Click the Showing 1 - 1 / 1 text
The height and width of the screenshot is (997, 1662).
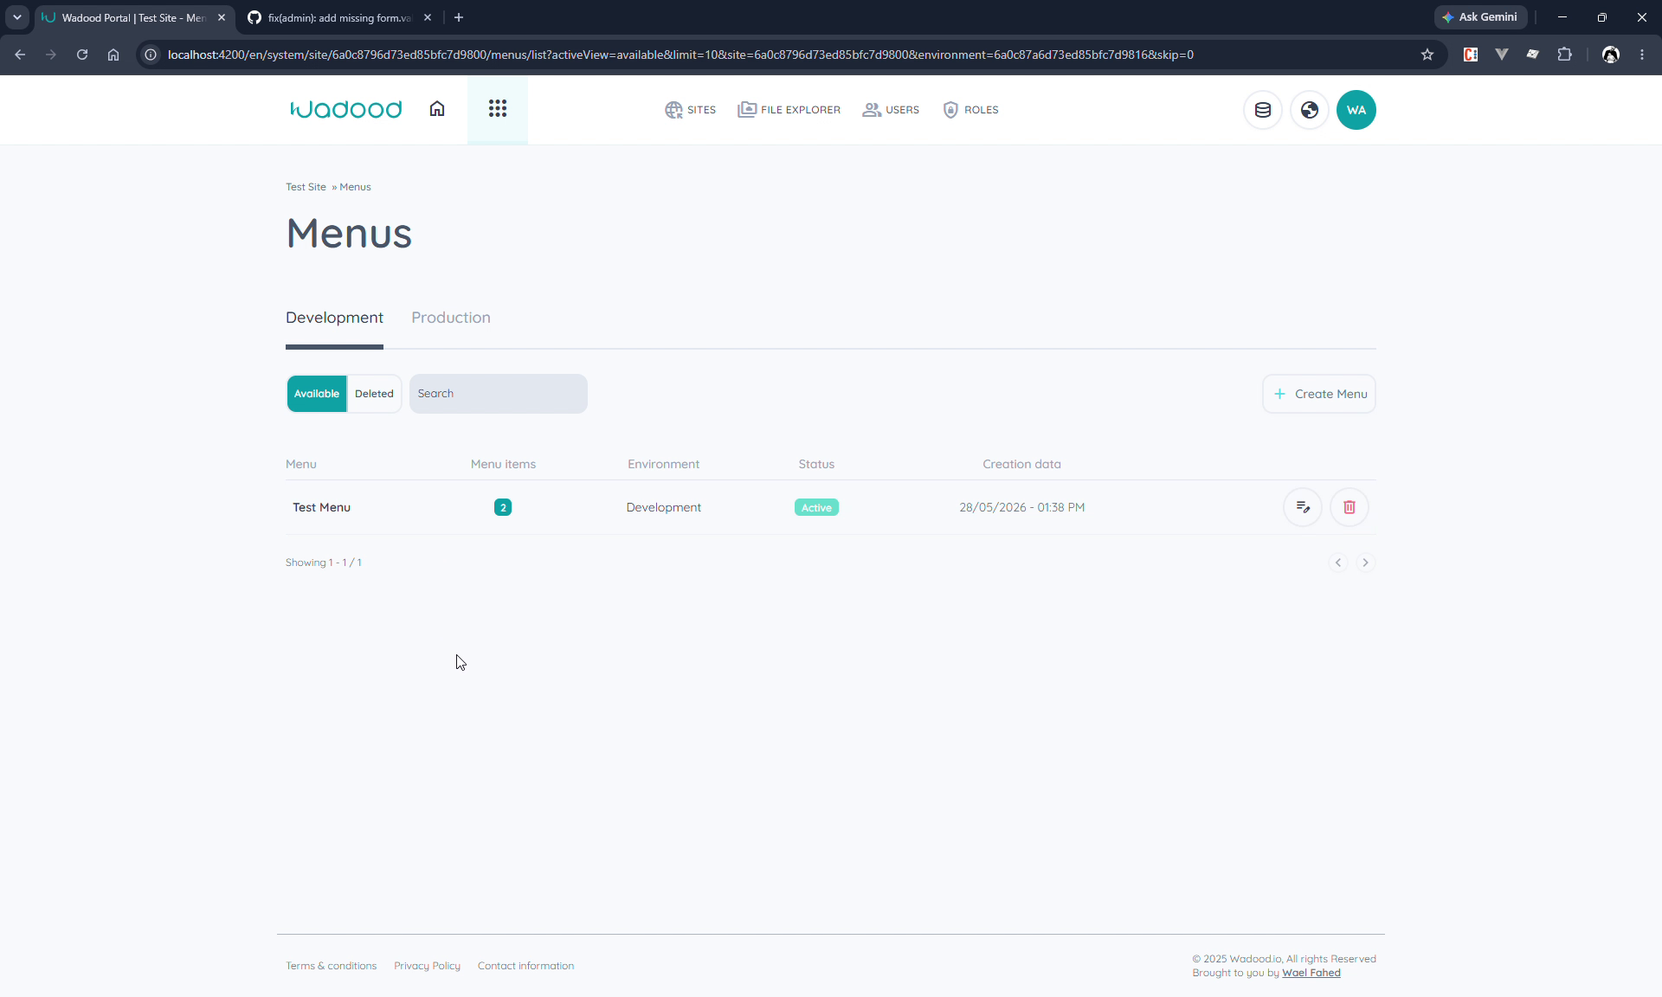[324, 563]
